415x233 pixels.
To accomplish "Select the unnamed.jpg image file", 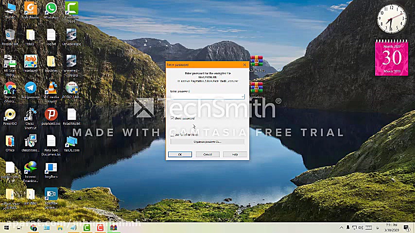I will pyautogui.click(x=71, y=37).
